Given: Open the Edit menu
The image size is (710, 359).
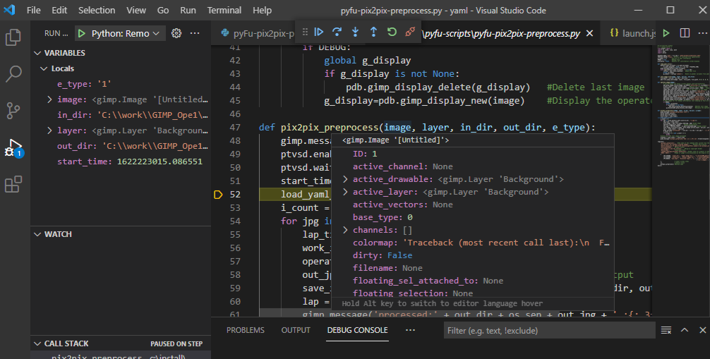Looking at the screenshot, I should point(59,10).
